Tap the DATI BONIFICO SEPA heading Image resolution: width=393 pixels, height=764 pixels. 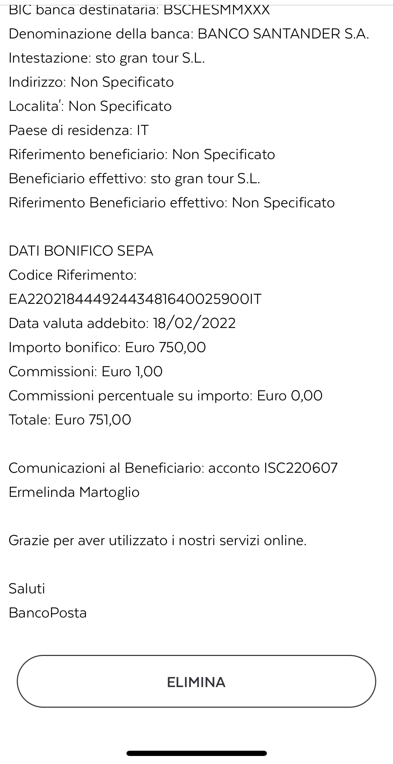tap(81, 251)
